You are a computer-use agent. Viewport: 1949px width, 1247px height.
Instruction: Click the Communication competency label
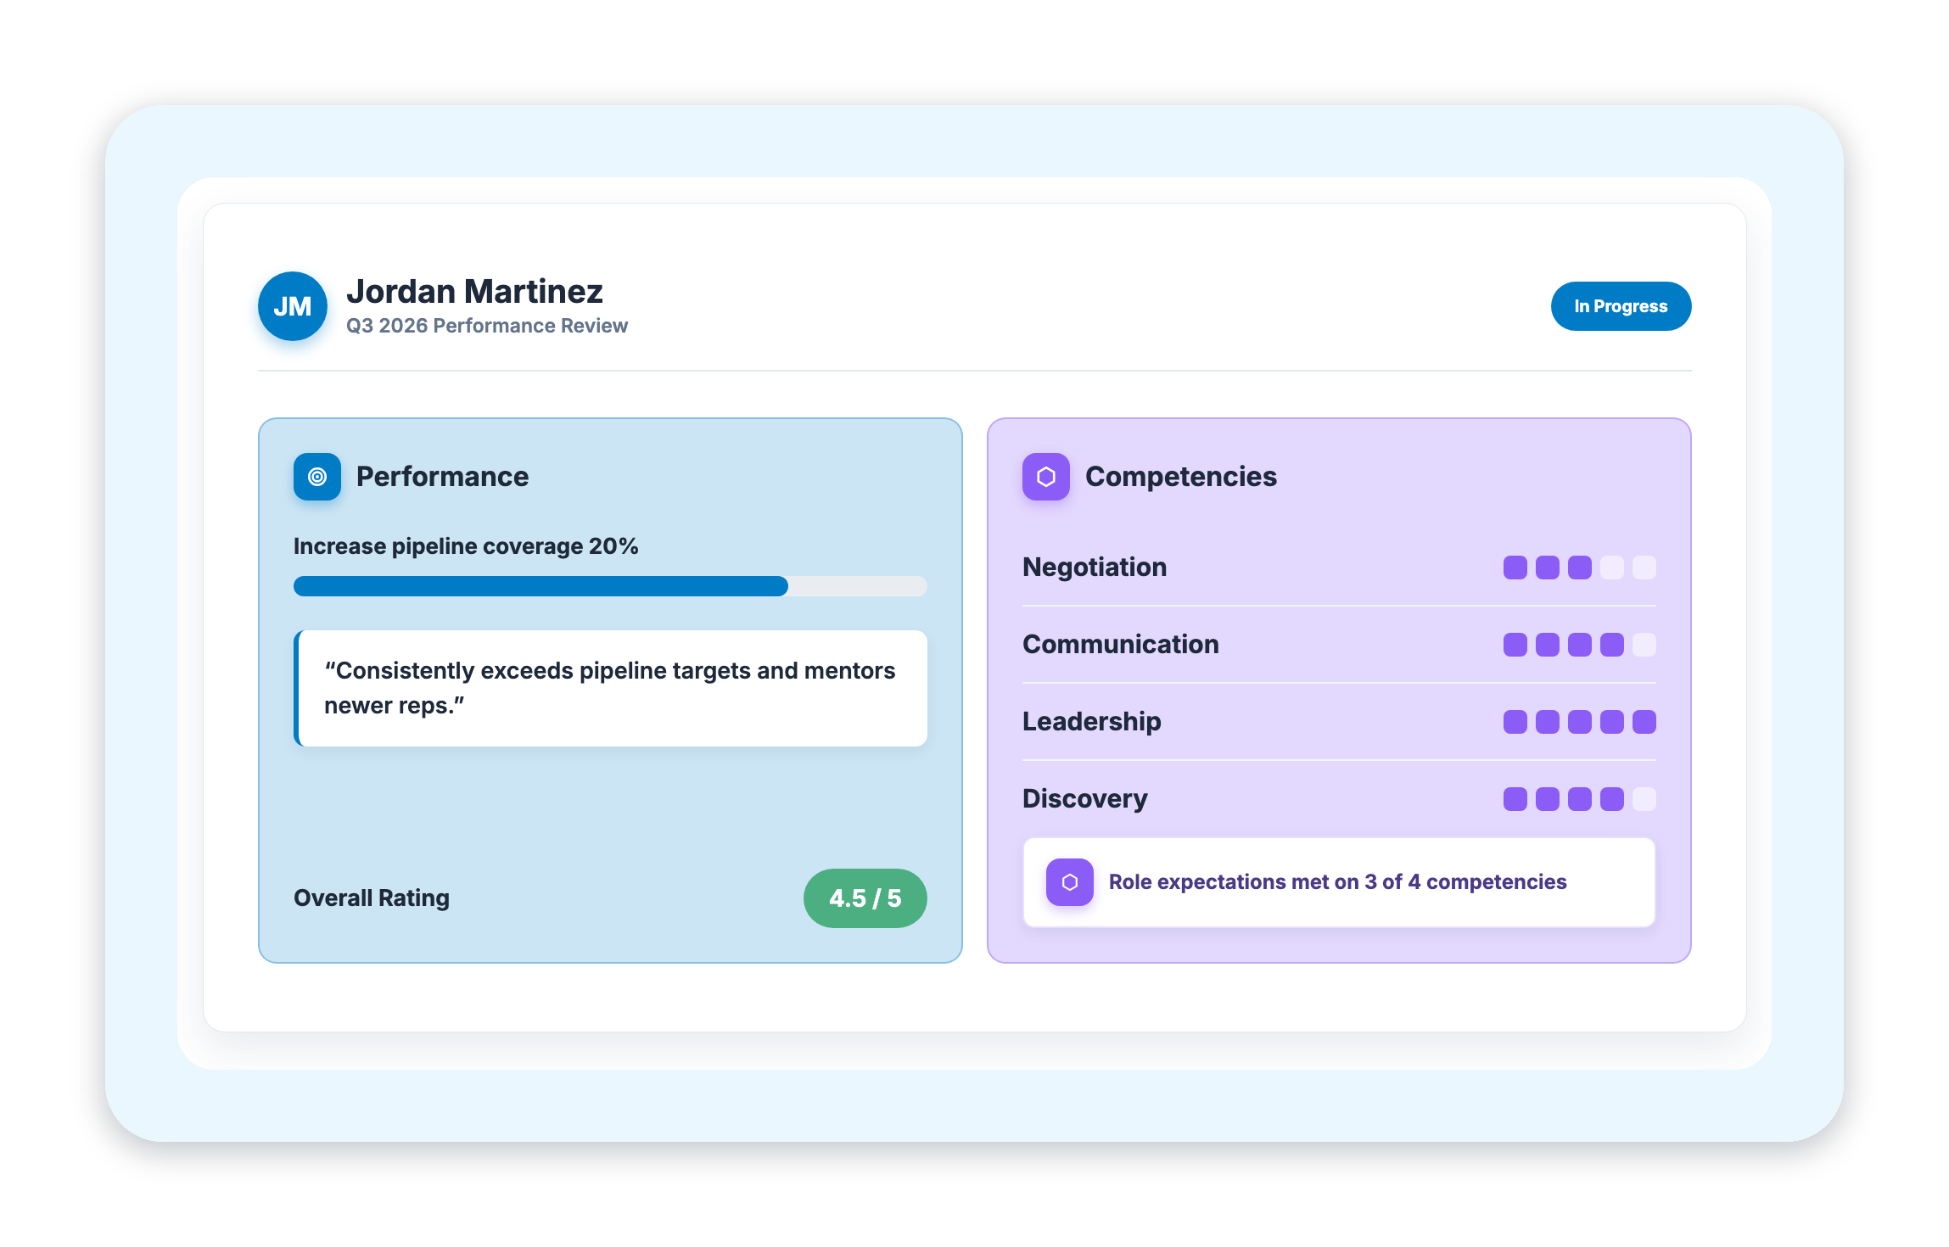click(1121, 645)
